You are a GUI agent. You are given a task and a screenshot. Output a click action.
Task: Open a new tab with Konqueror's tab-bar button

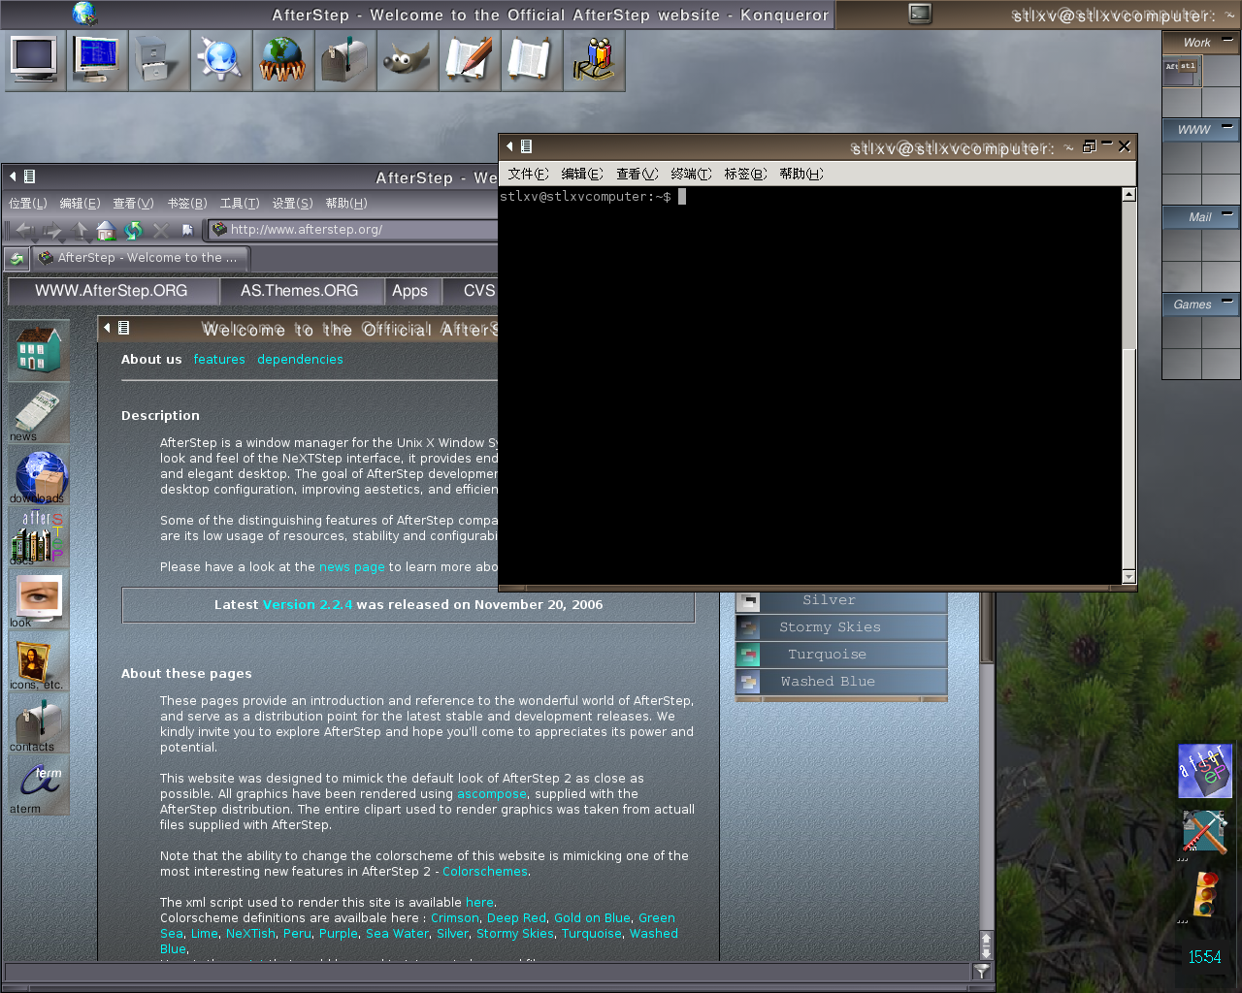pos(16,259)
